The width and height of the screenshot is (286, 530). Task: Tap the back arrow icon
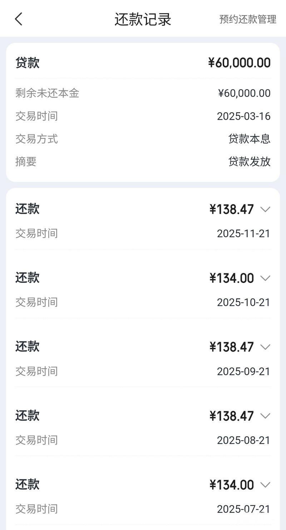coord(19,19)
